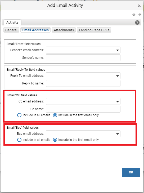Close the Add Email Activity dialog
The height and width of the screenshot is (193, 144).
point(139,6)
